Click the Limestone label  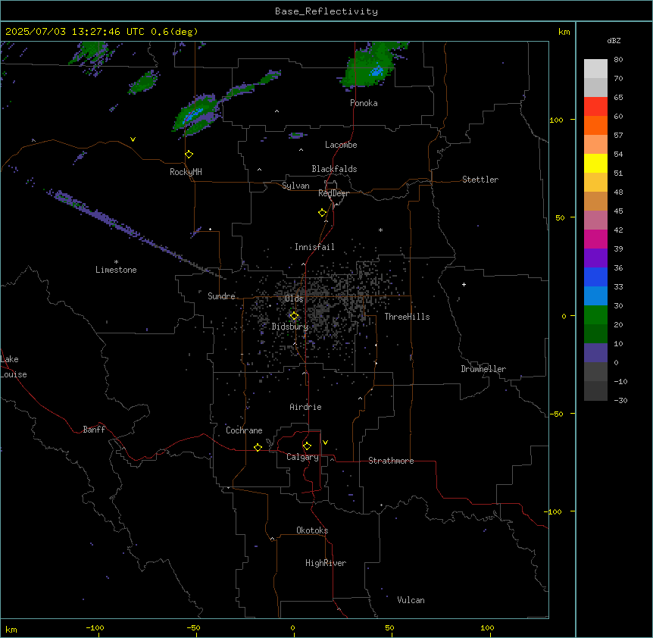coord(116,270)
